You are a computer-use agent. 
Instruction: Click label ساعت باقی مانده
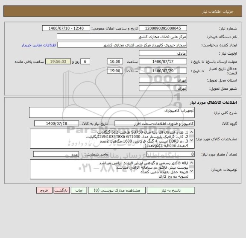(x=29, y=62)
